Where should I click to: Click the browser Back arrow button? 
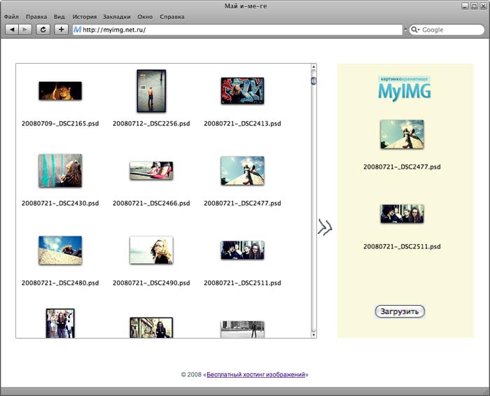pyautogui.click(x=12, y=29)
